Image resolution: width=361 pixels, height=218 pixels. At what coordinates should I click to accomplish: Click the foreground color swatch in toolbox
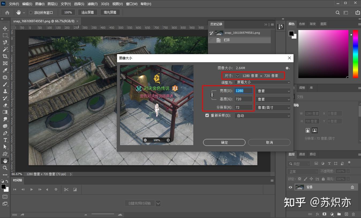pos(3,187)
